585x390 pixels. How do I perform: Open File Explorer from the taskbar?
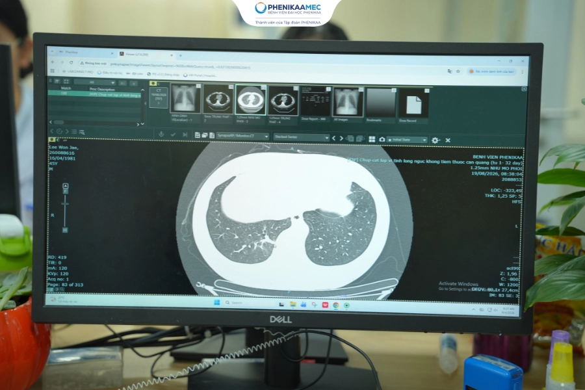point(293,305)
